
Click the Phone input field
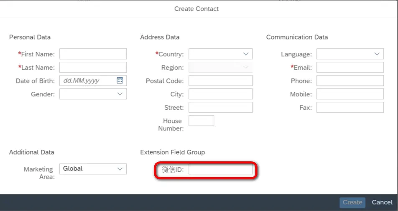coord(350,80)
